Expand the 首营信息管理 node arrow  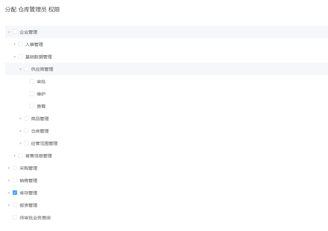[15, 156]
